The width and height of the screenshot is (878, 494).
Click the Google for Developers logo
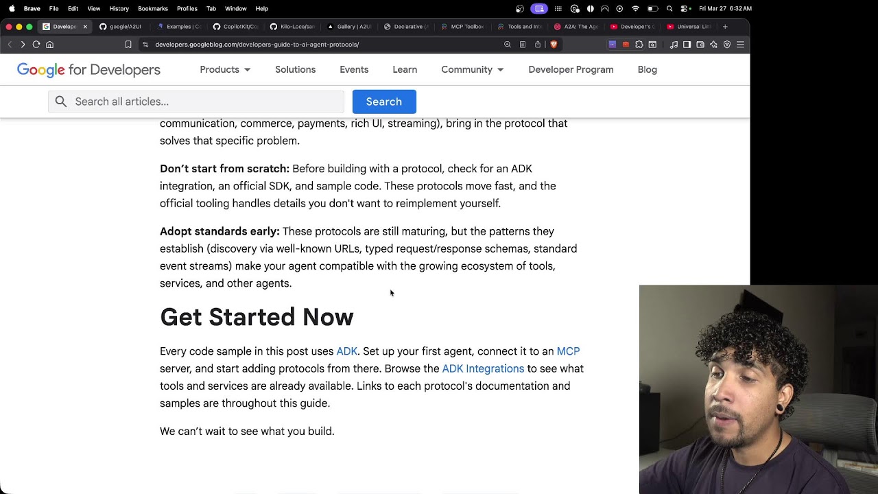point(88,70)
